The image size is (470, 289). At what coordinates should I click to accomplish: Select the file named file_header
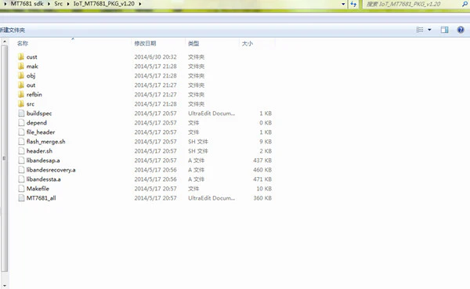[x=41, y=132]
